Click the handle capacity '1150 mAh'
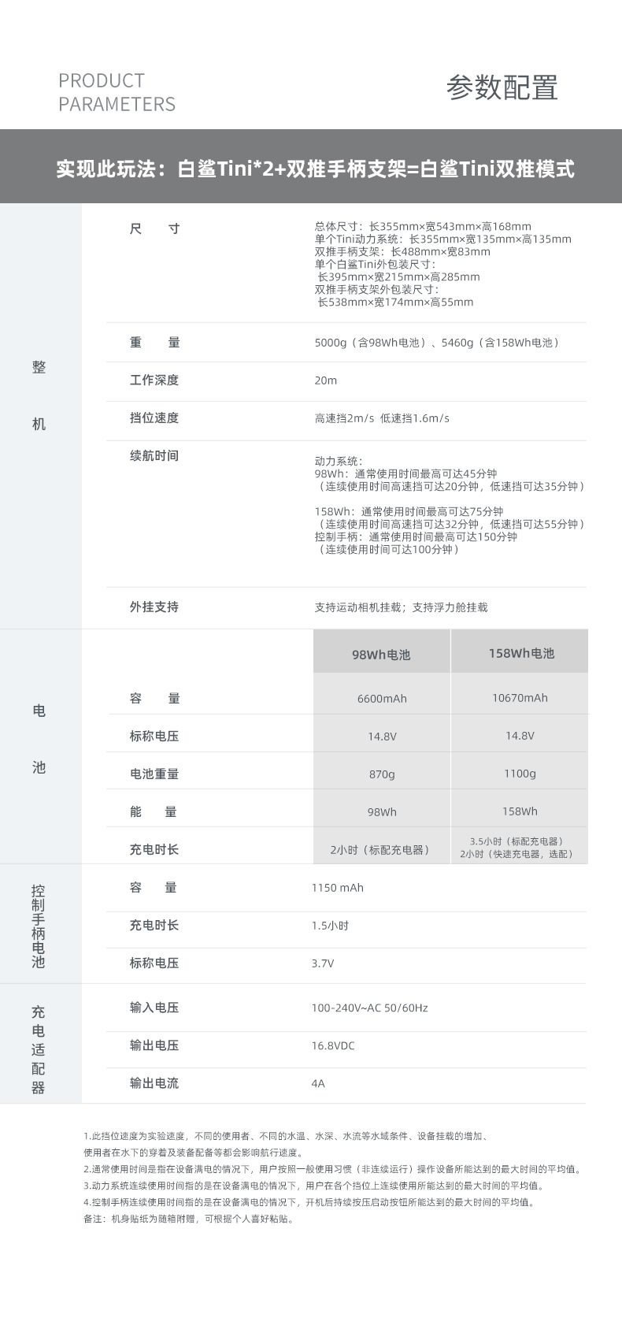The image size is (622, 1340). [x=338, y=888]
